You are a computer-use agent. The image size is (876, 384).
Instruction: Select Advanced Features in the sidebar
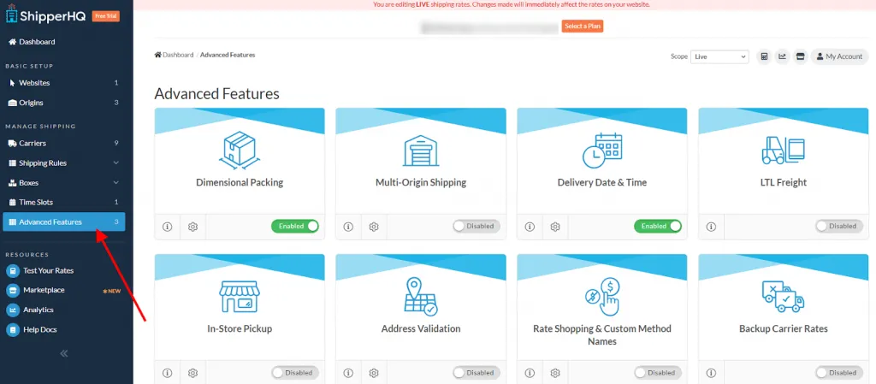[63, 222]
